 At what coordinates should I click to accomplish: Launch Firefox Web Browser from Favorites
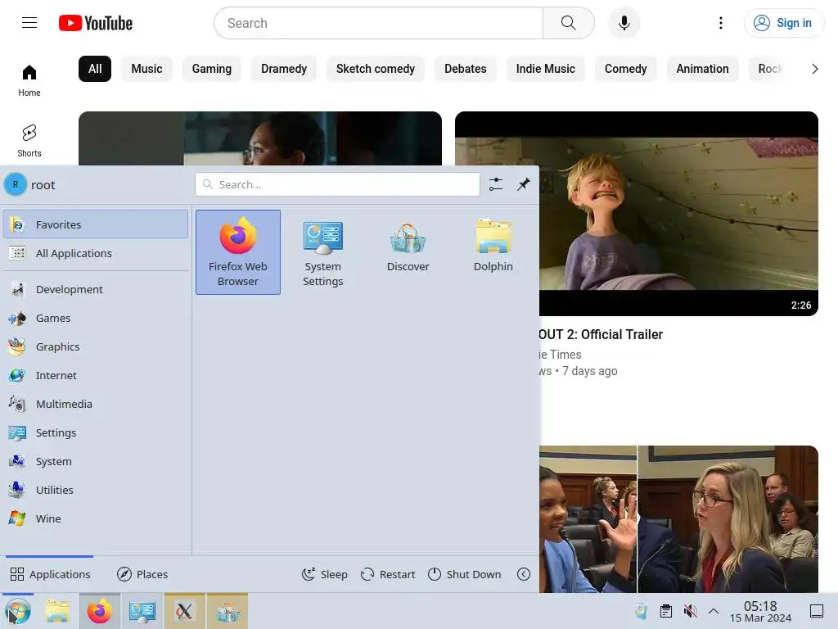point(238,252)
